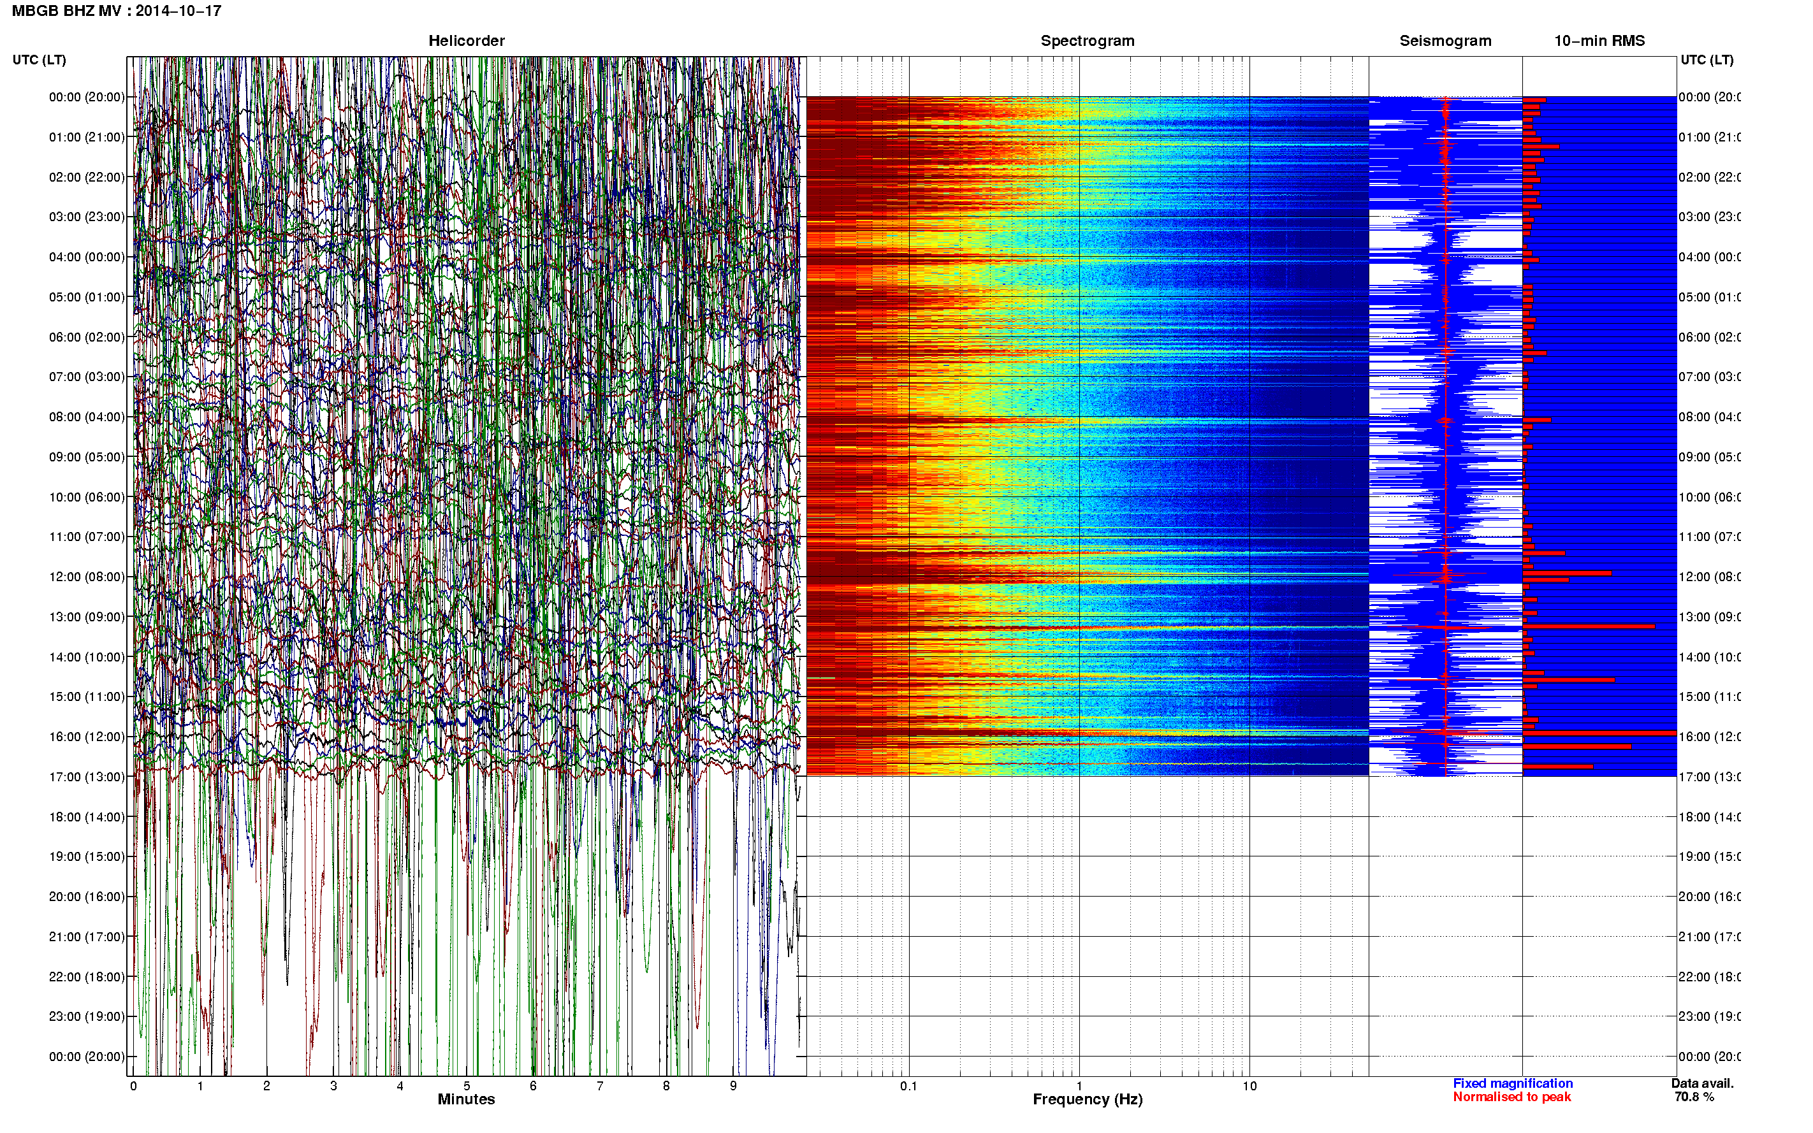Click the left '05:00 (01:00)' time label
This screenshot has width=1813, height=1133.
coord(87,297)
